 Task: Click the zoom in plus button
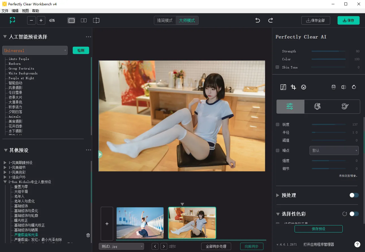click(x=41, y=20)
